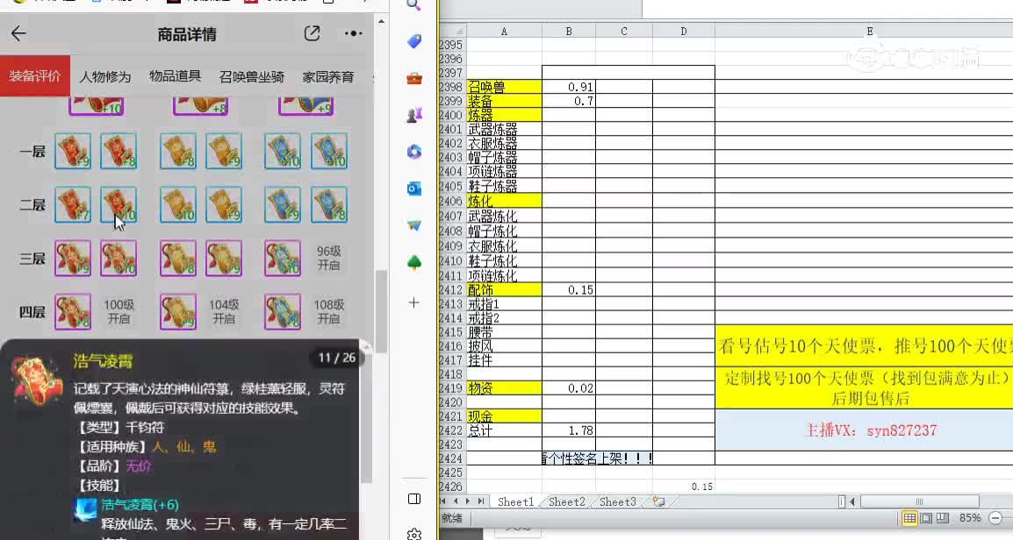Open the Drop paper-plane icon in the sidebar
The height and width of the screenshot is (540, 1013).
click(x=414, y=225)
